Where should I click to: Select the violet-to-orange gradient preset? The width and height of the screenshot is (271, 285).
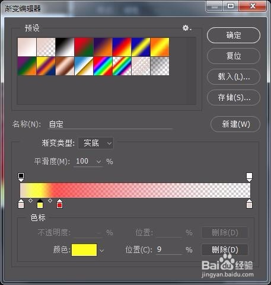(103, 47)
